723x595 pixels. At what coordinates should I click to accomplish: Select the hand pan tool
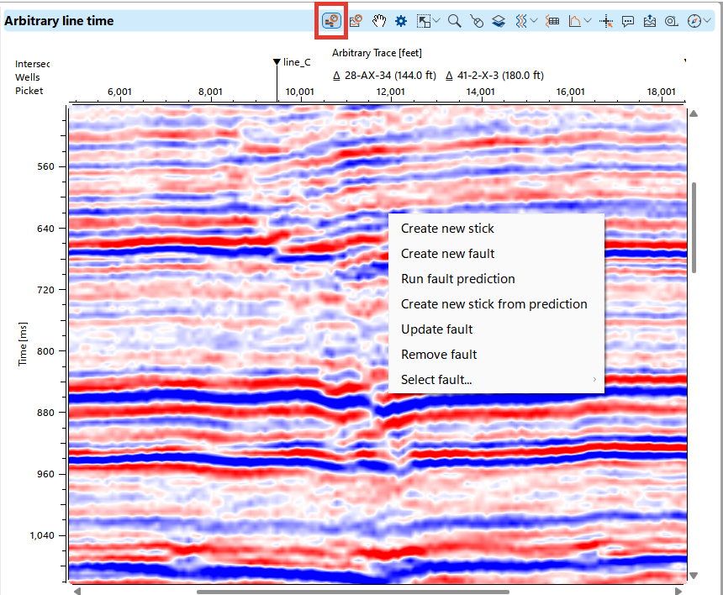pos(379,21)
